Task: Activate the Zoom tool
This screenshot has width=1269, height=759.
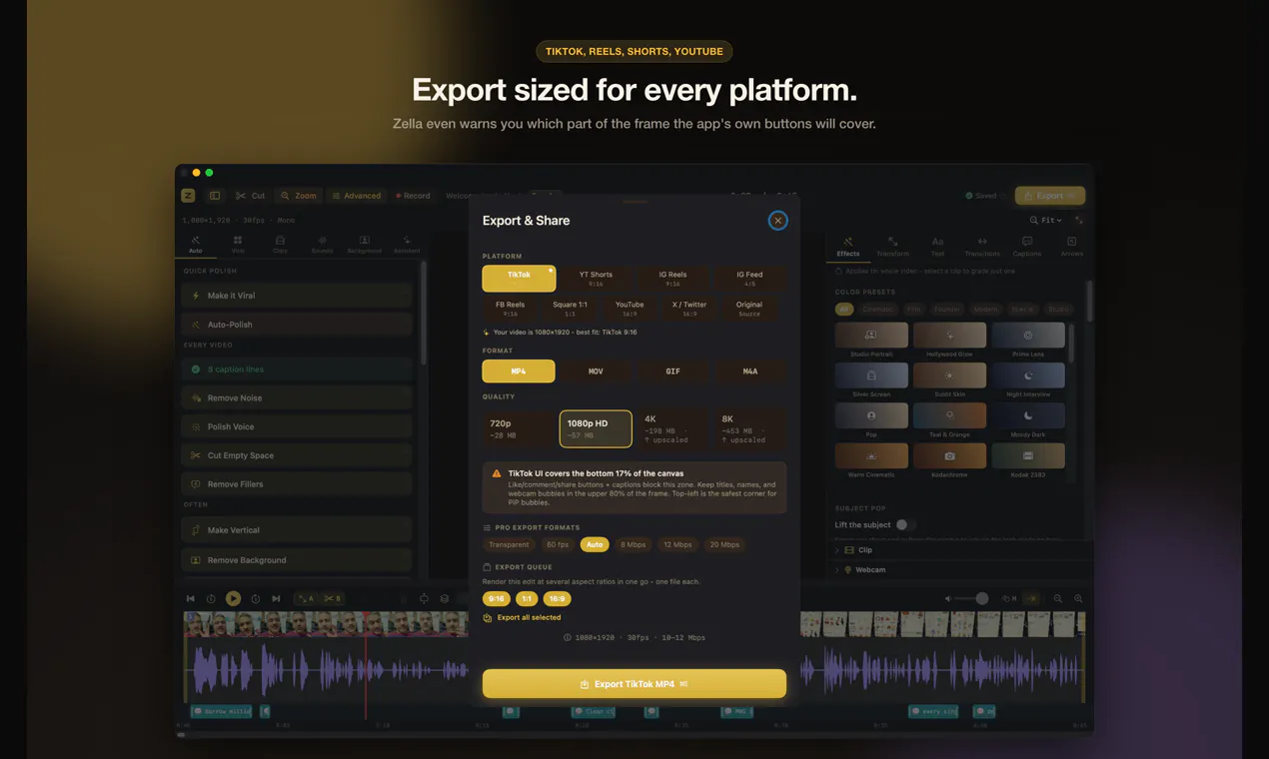Action: click(x=299, y=196)
